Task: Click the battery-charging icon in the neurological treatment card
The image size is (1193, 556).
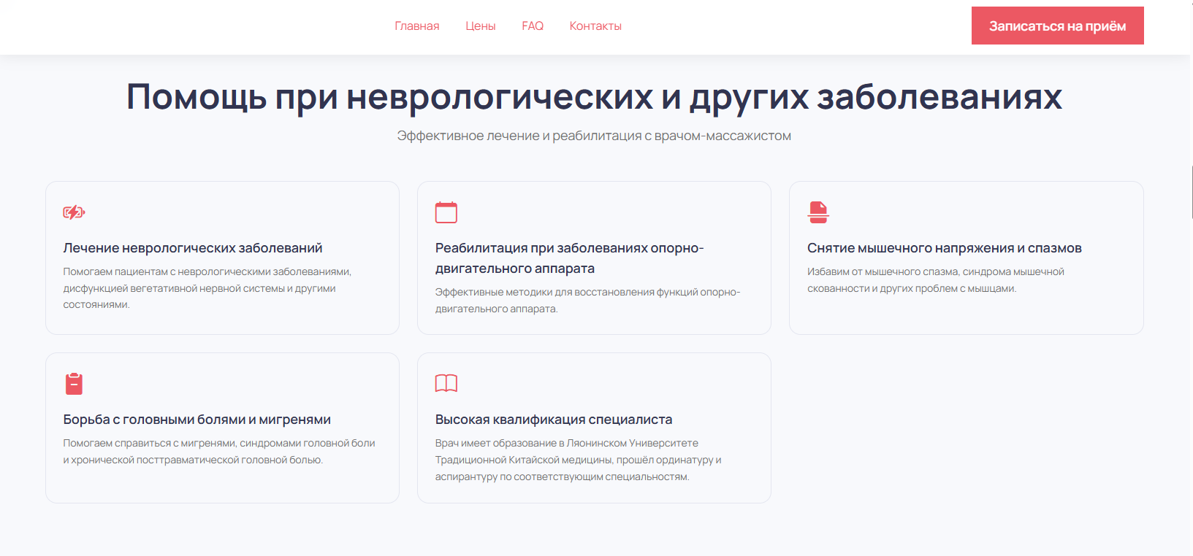Action: [74, 212]
